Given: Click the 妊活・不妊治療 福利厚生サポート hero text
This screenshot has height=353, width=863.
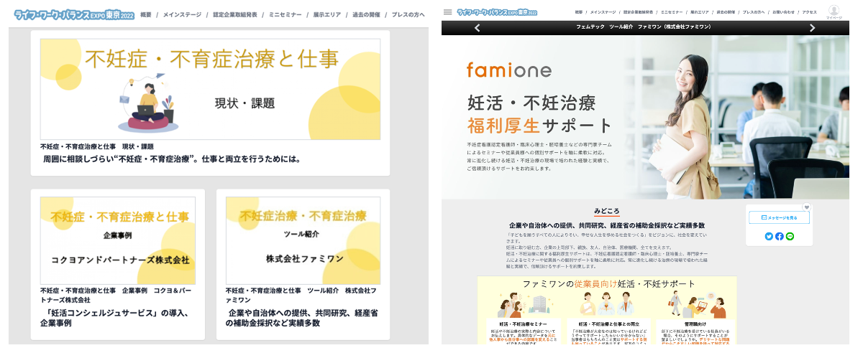Looking at the screenshot, I should pyautogui.click(x=539, y=113).
